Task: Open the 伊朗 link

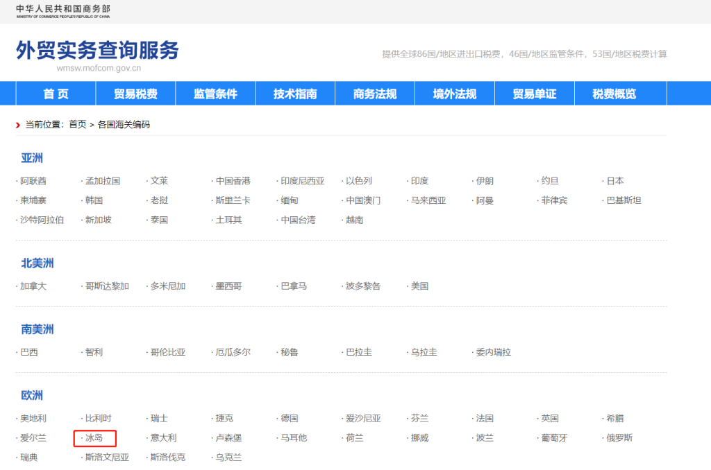Action: (485, 181)
